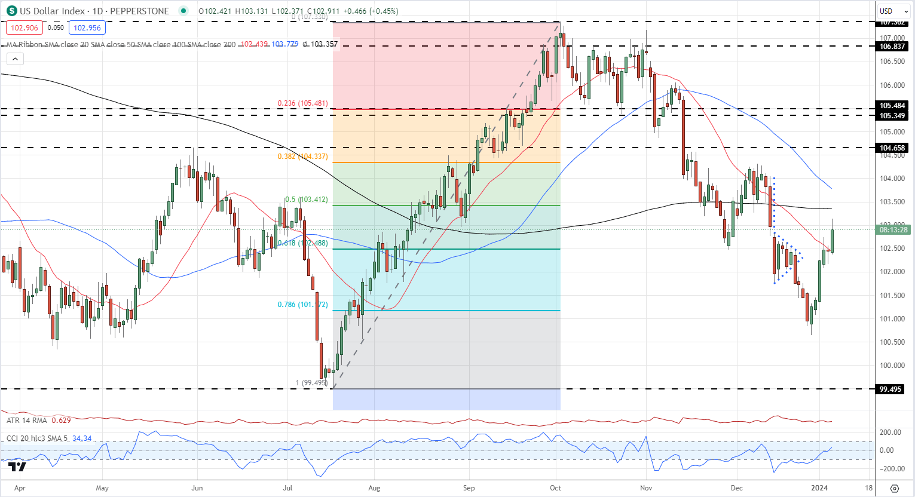The width and height of the screenshot is (915, 497).
Task: Click the 1 (99.495) Fibonacci label
Action: pyautogui.click(x=312, y=384)
